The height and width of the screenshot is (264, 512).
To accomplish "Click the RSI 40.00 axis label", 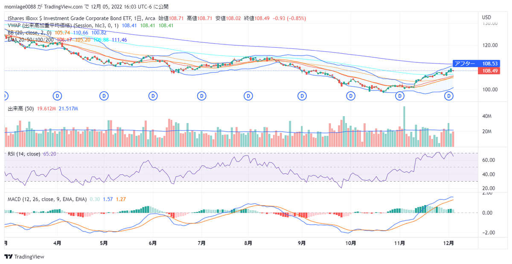I will coord(489,174).
